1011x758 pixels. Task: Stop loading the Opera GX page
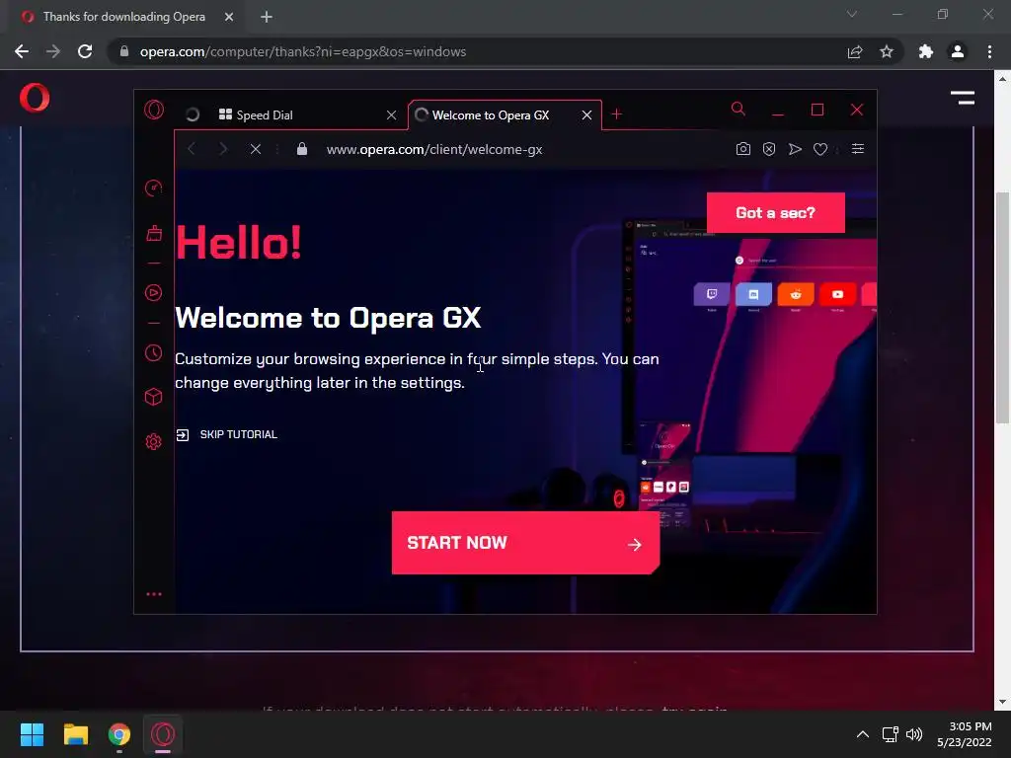coord(256,150)
